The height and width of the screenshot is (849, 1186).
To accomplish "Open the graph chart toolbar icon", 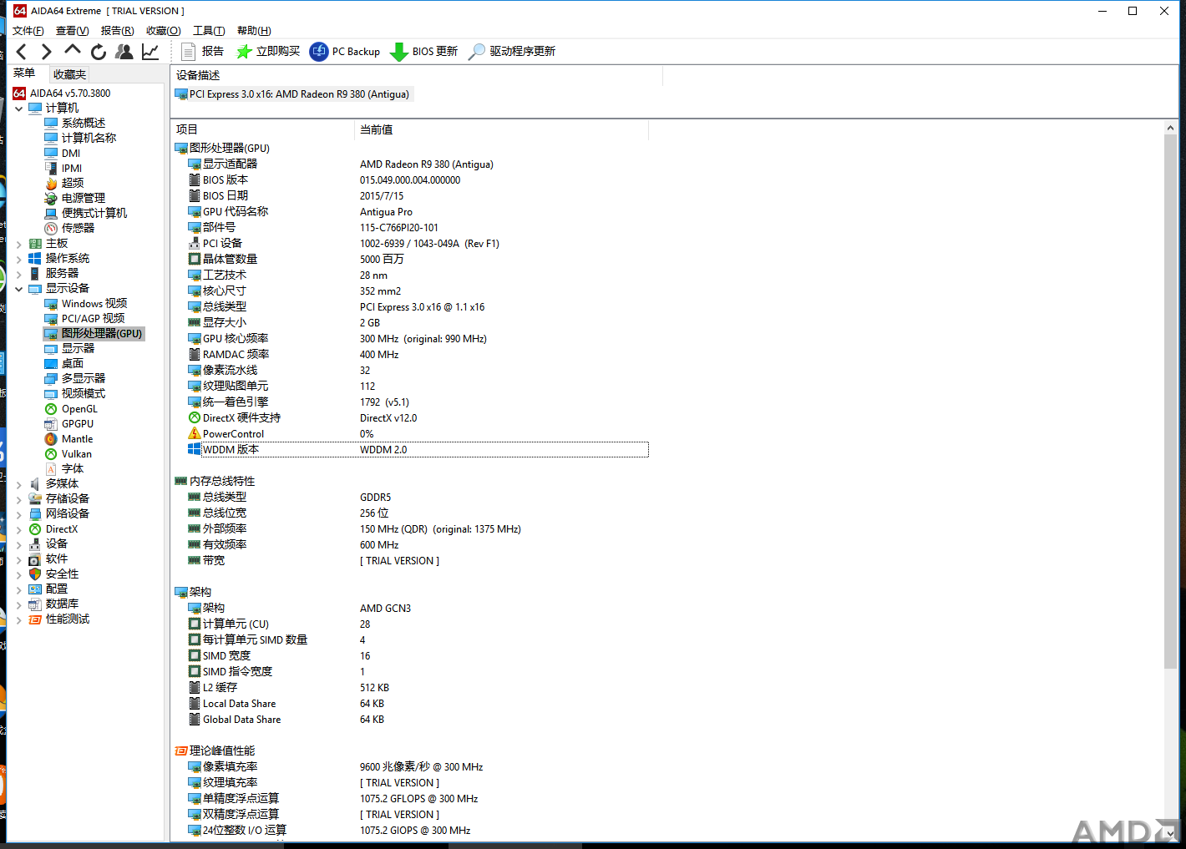I will pos(150,52).
